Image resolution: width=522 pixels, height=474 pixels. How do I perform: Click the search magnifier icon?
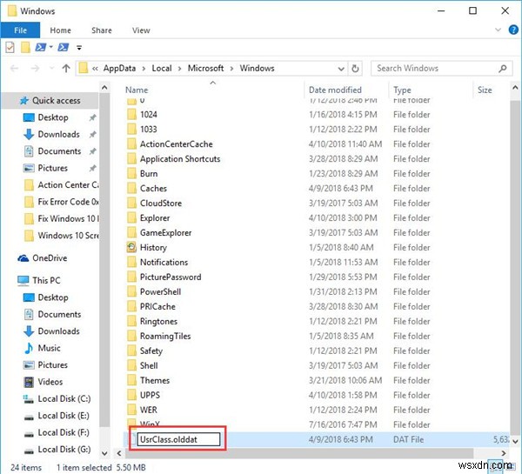pyautogui.click(x=503, y=69)
